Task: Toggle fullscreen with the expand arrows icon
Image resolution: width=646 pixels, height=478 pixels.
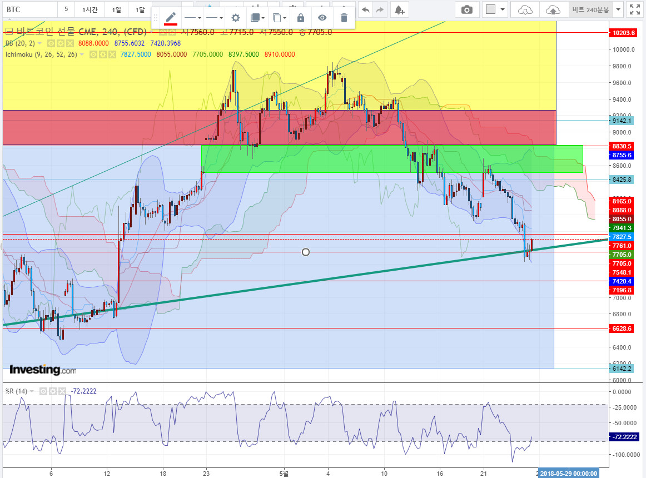Action: click(x=635, y=9)
